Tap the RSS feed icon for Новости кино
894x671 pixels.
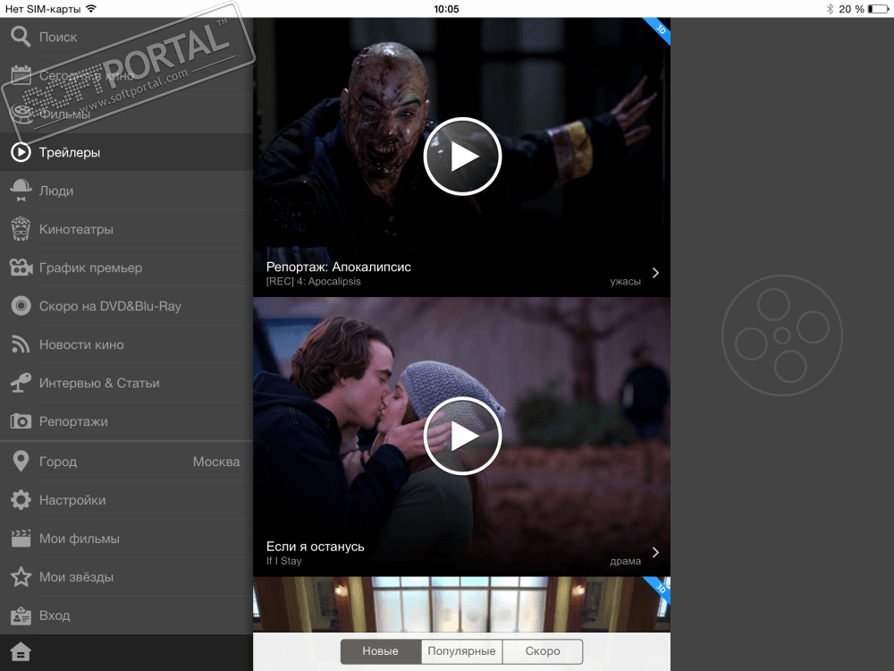[x=21, y=344]
